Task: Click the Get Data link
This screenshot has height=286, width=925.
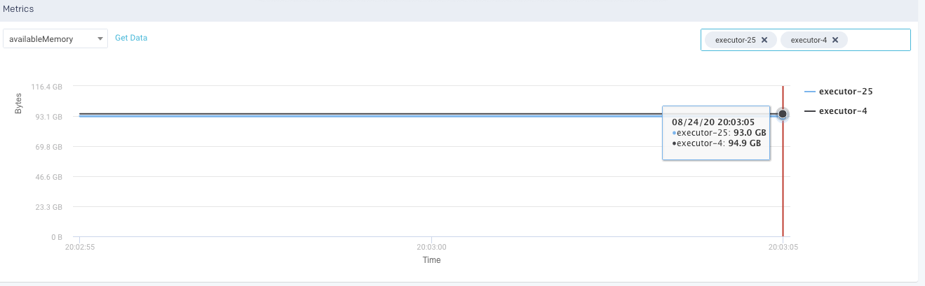Action: click(131, 38)
